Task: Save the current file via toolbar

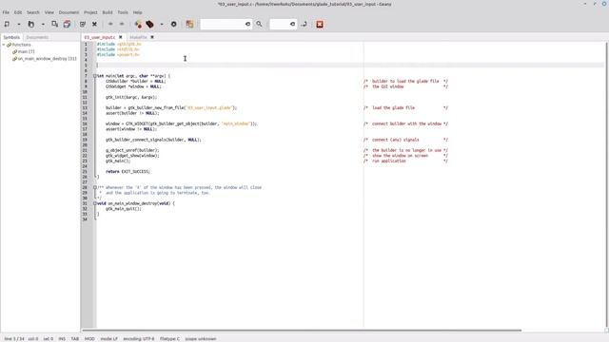Action: coord(55,24)
